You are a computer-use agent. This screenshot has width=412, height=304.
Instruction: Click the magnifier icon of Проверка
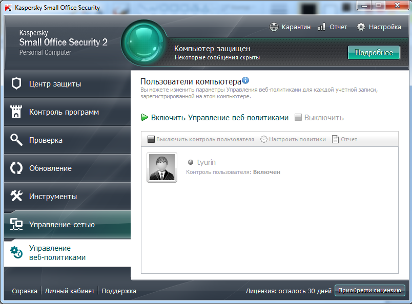(16, 140)
